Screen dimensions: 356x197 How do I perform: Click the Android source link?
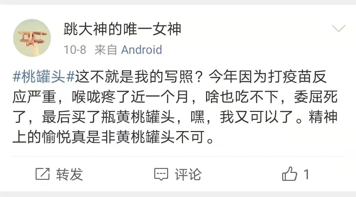click(x=142, y=50)
